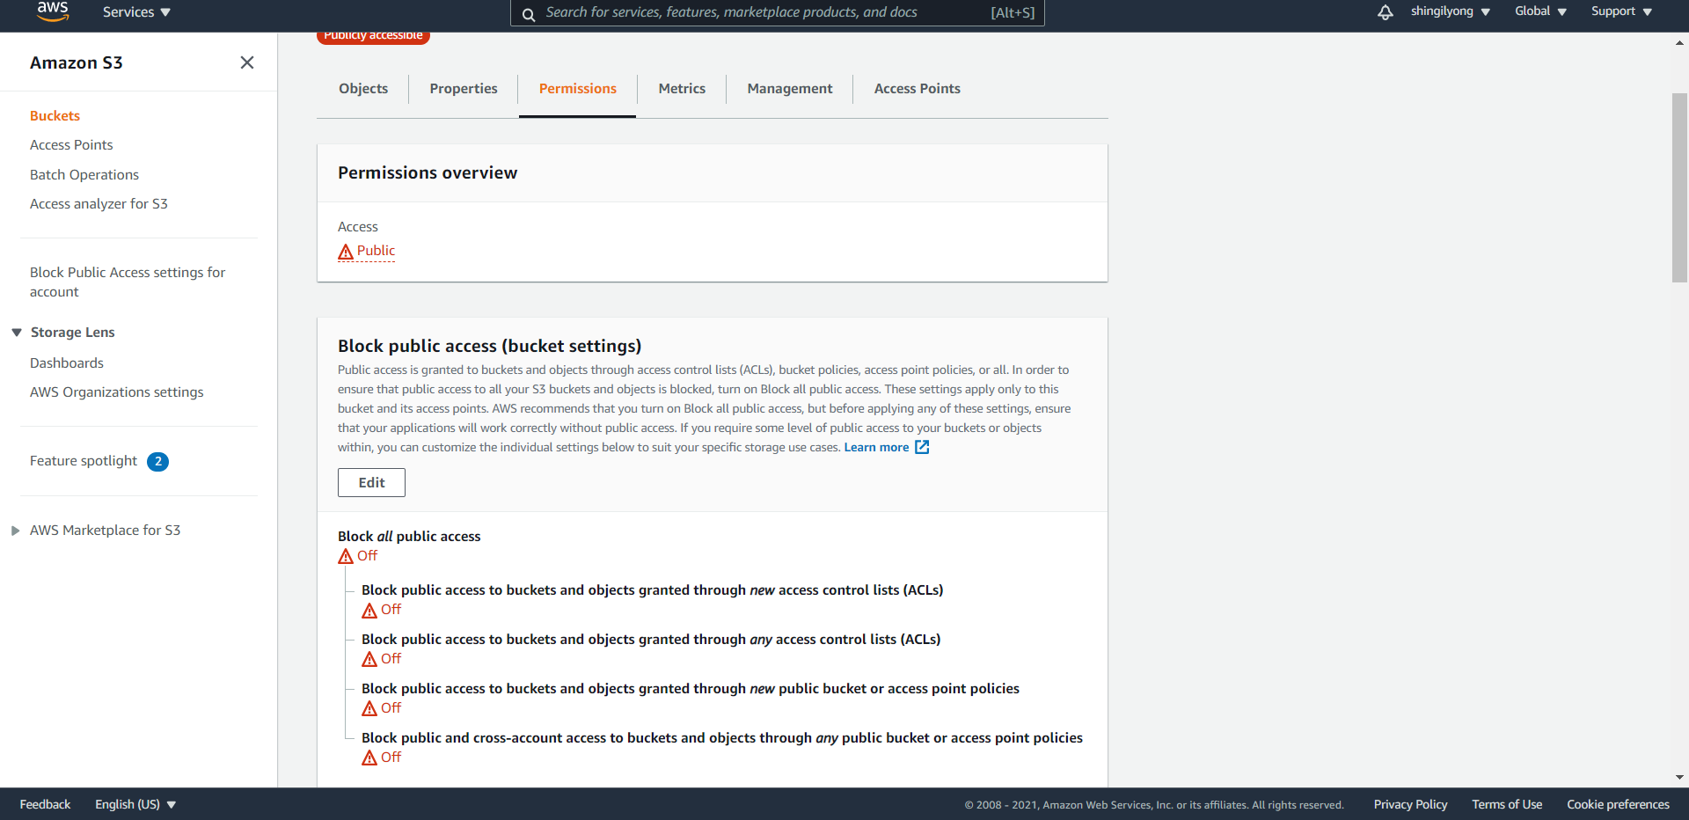Click the Learn more external link icon

pos(922,447)
